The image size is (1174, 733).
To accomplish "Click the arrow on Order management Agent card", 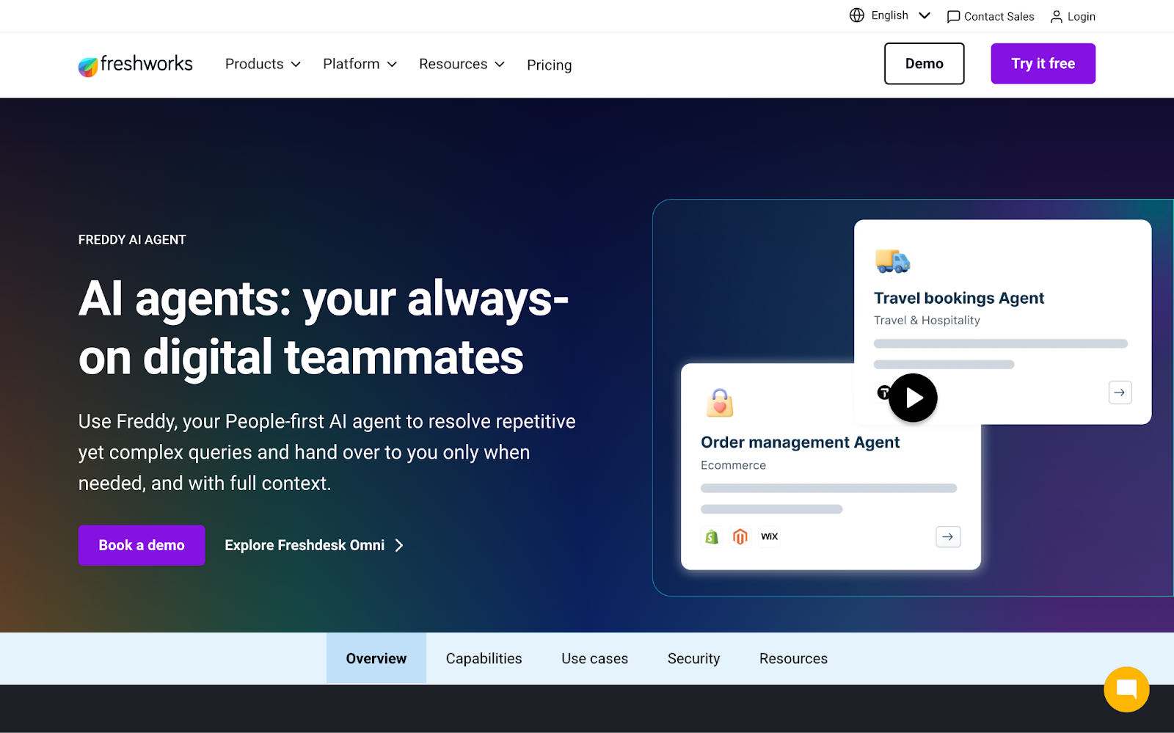I will point(948,537).
